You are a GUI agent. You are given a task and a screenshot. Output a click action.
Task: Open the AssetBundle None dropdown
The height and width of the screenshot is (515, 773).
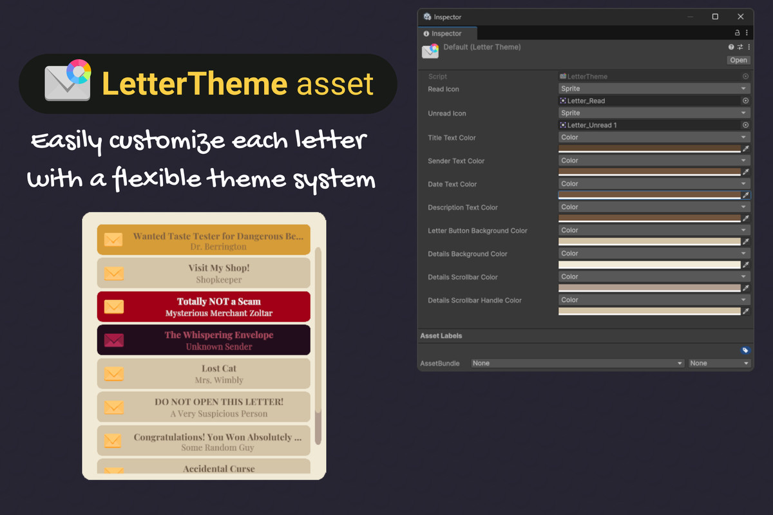pos(577,363)
